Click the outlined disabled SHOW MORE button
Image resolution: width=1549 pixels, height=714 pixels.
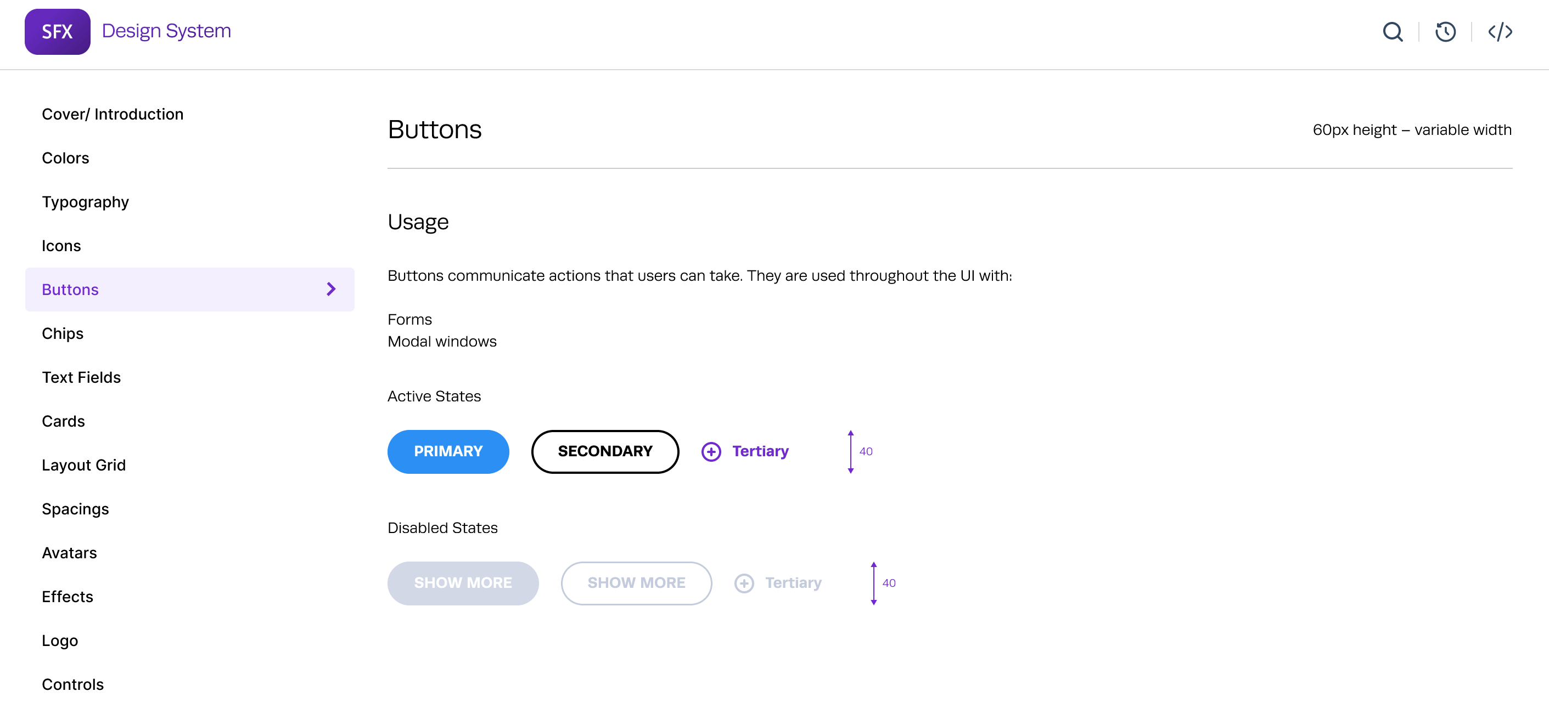pyautogui.click(x=636, y=583)
